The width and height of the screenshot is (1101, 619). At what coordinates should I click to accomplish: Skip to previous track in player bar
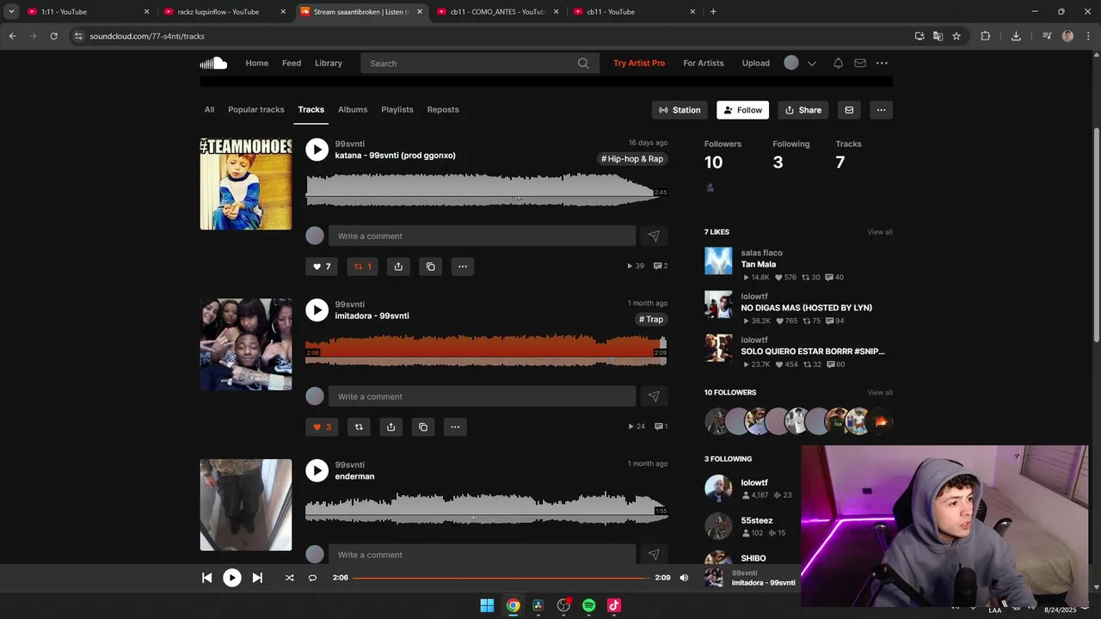pyautogui.click(x=206, y=578)
